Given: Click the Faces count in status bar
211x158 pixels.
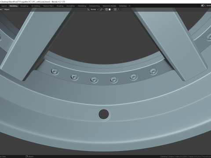Looking at the screenshot, I should [194, 157].
